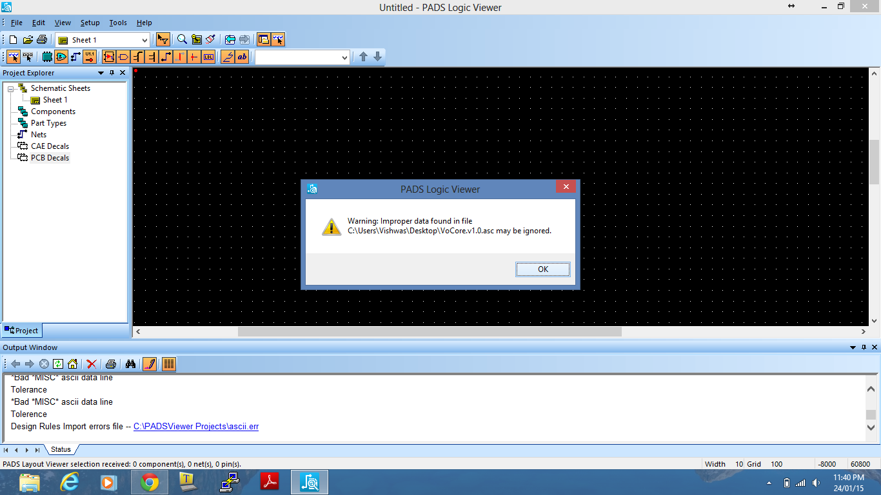Viewport: 881px width, 495px height.
Task: Open a file with the folder icon
Action: 28,40
